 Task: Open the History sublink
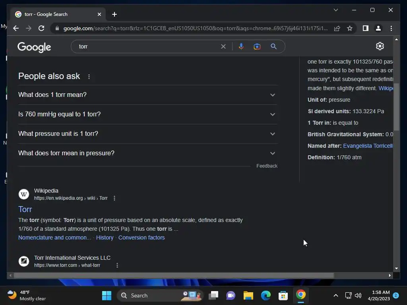tap(105, 237)
